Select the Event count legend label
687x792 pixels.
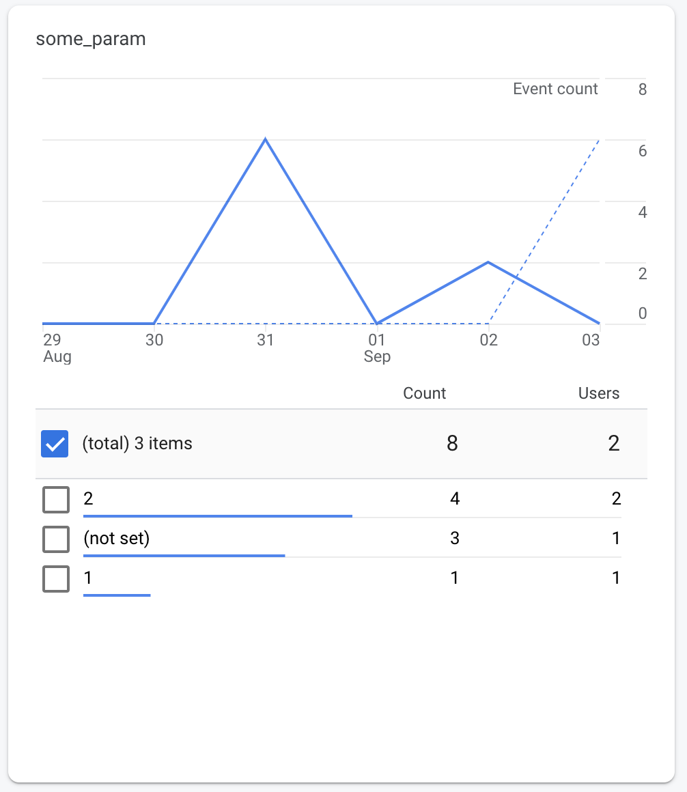pos(555,89)
